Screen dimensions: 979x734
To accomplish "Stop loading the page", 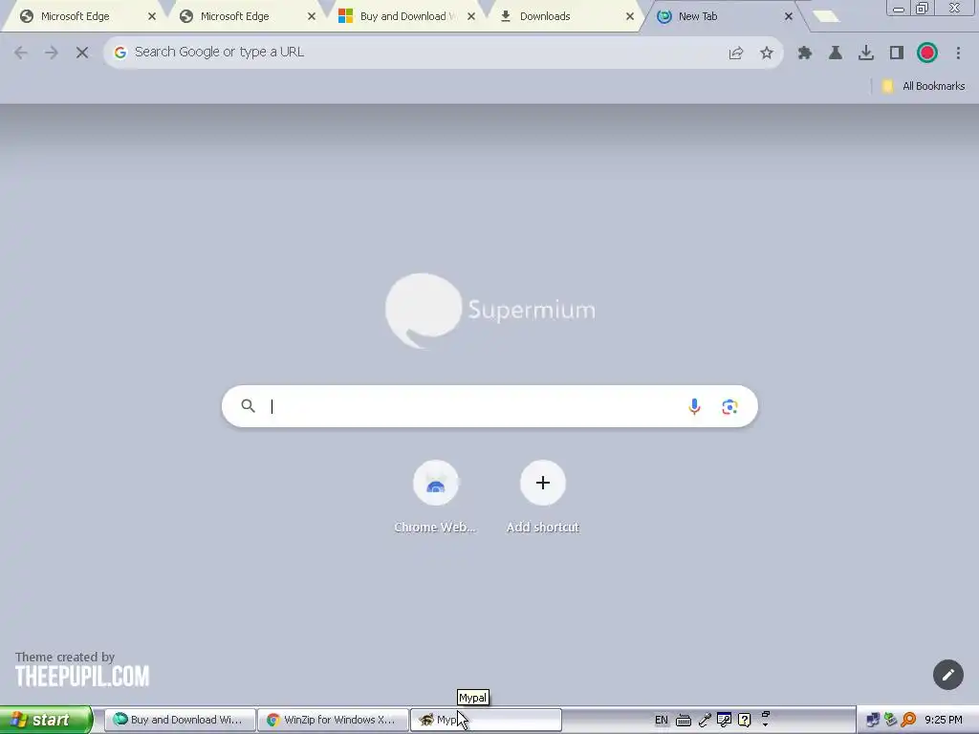I will (x=82, y=53).
